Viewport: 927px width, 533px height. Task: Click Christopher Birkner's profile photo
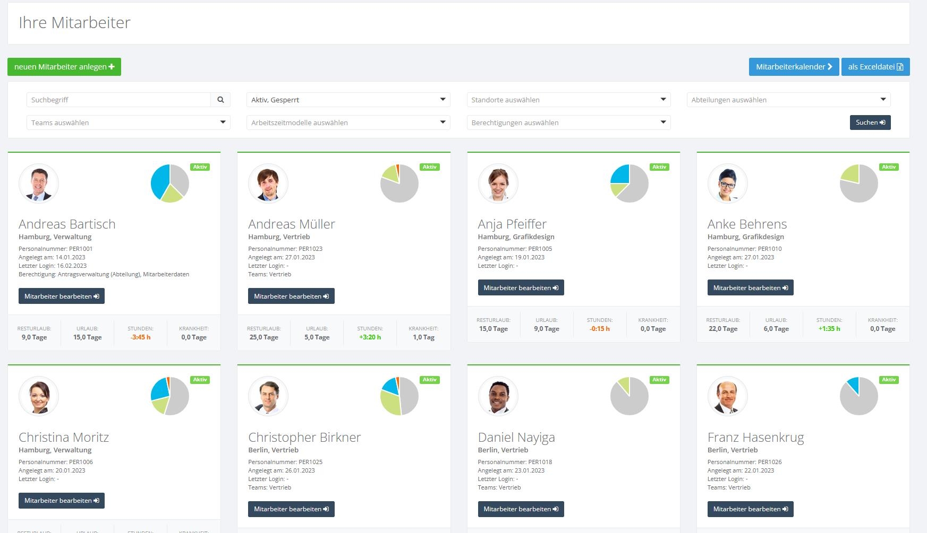point(268,396)
